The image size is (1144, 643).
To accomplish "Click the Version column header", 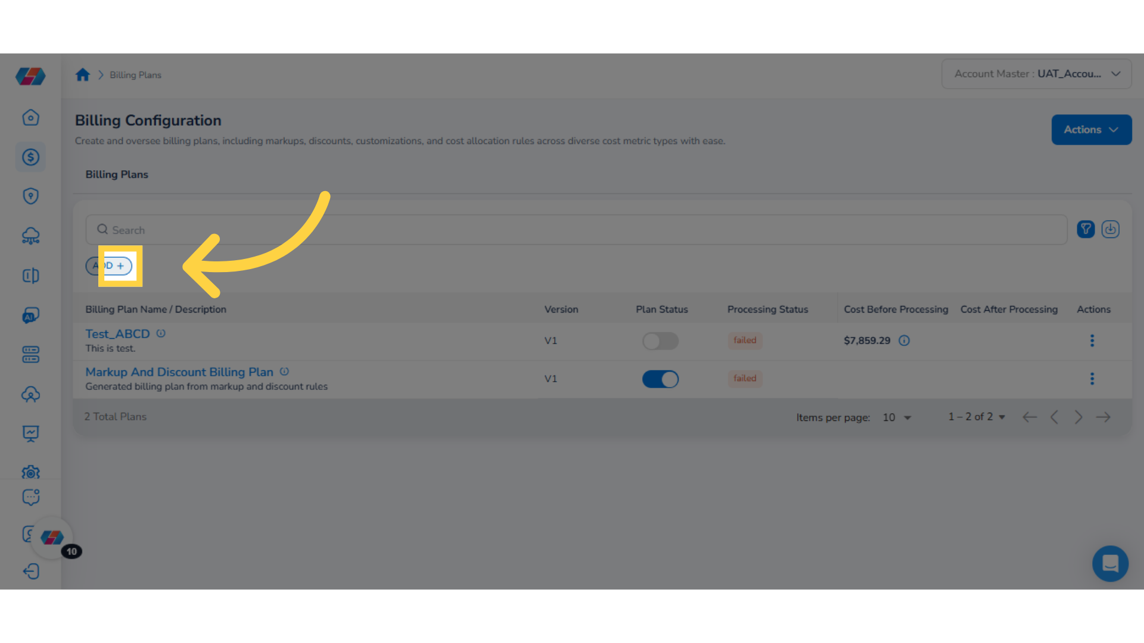I will click(561, 310).
